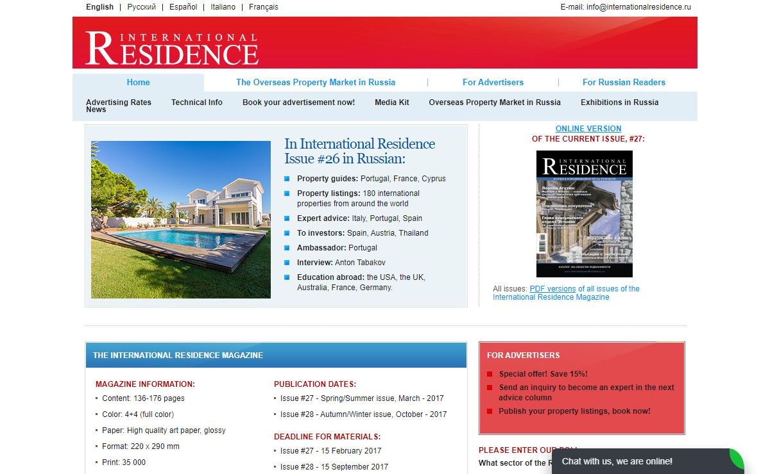
Task: Open the For Advertisers tab
Action: click(x=493, y=82)
